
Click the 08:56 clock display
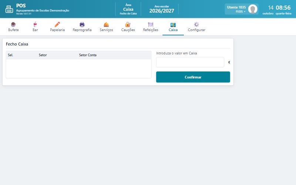point(283,7)
